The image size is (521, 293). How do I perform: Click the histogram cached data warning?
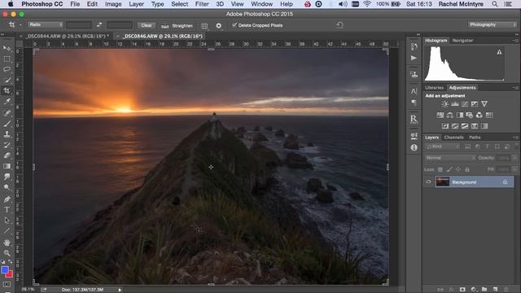(x=499, y=52)
